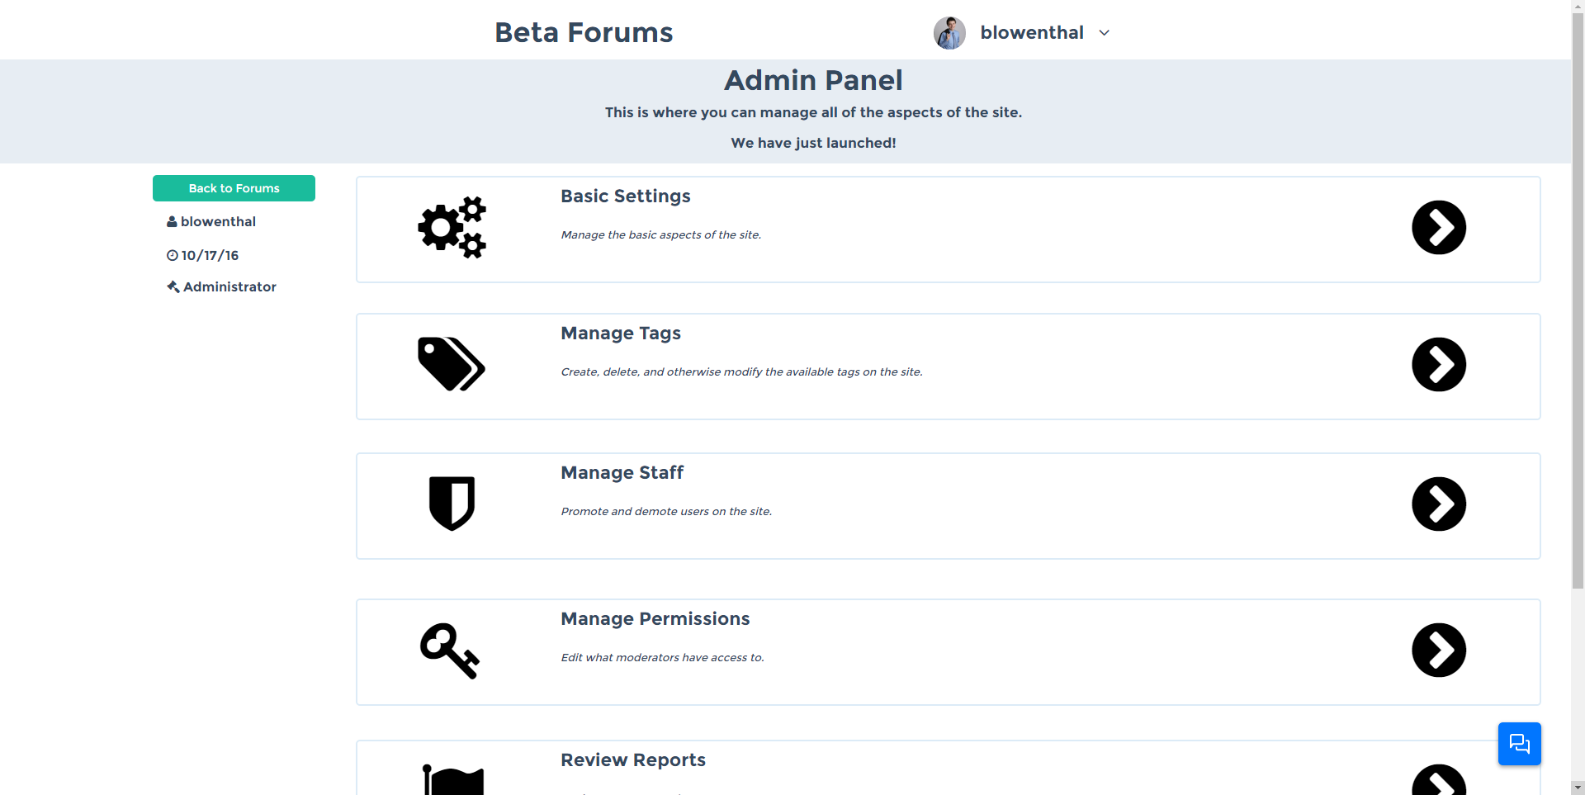Click the user avatar picture in the header
Viewport: 1585px width, 795px height.
(x=949, y=33)
